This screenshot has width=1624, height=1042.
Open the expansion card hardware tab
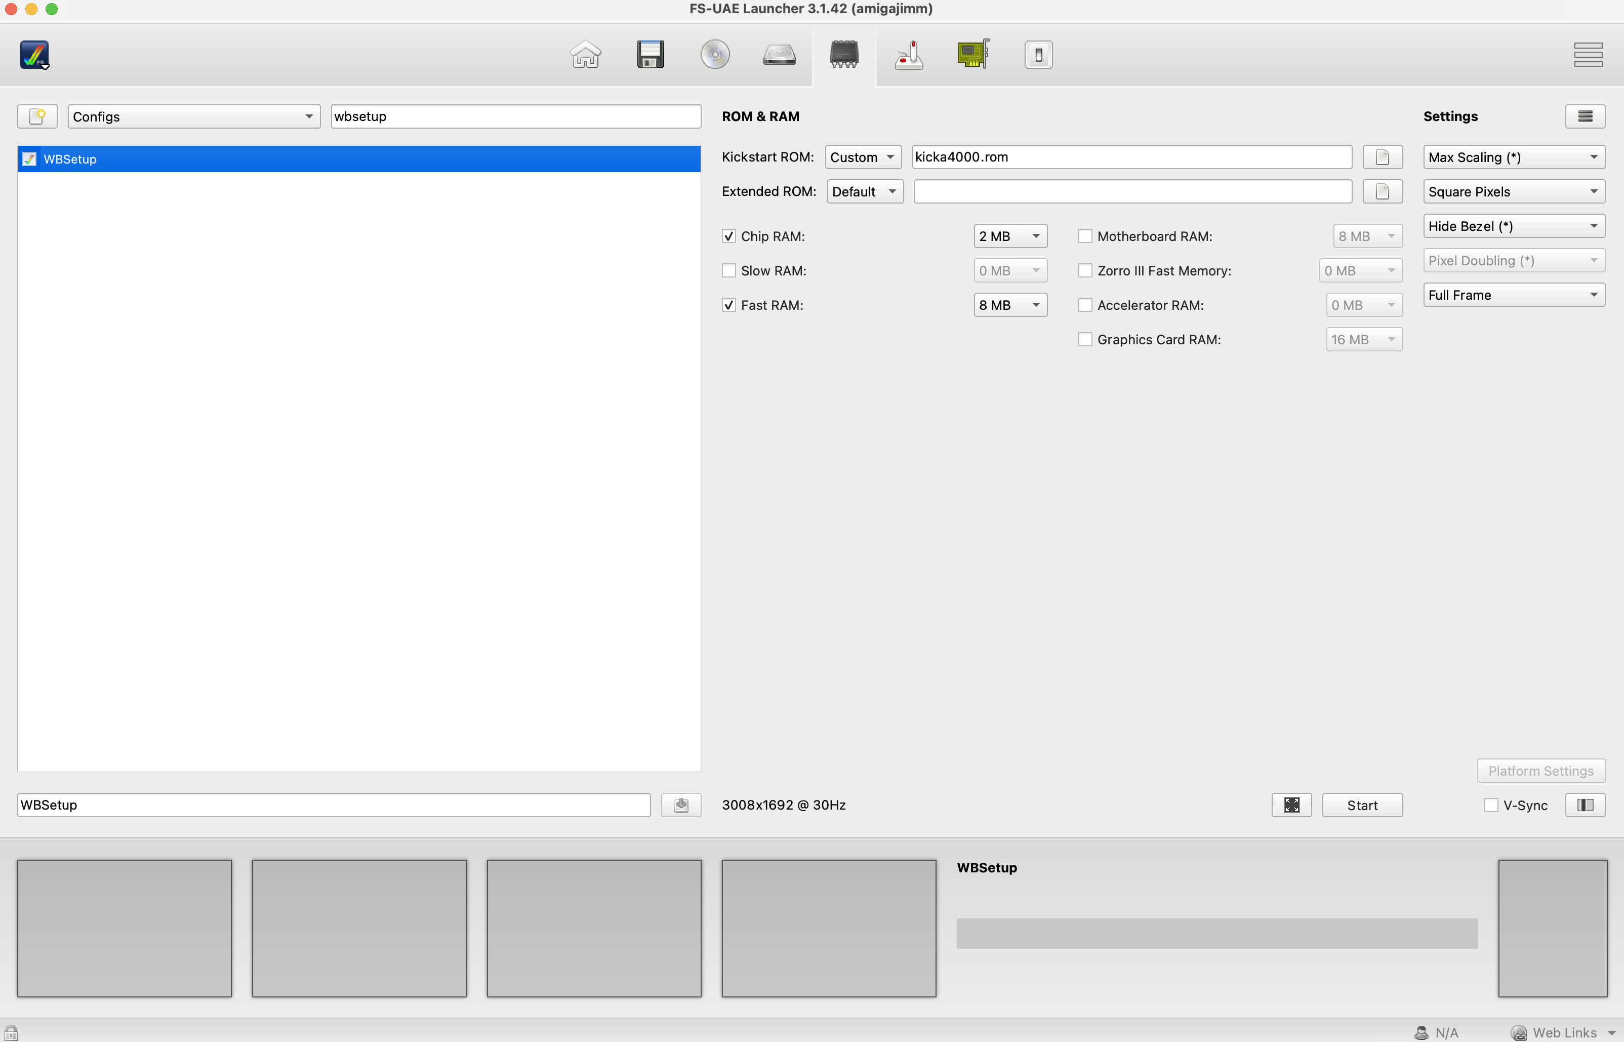pos(973,54)
